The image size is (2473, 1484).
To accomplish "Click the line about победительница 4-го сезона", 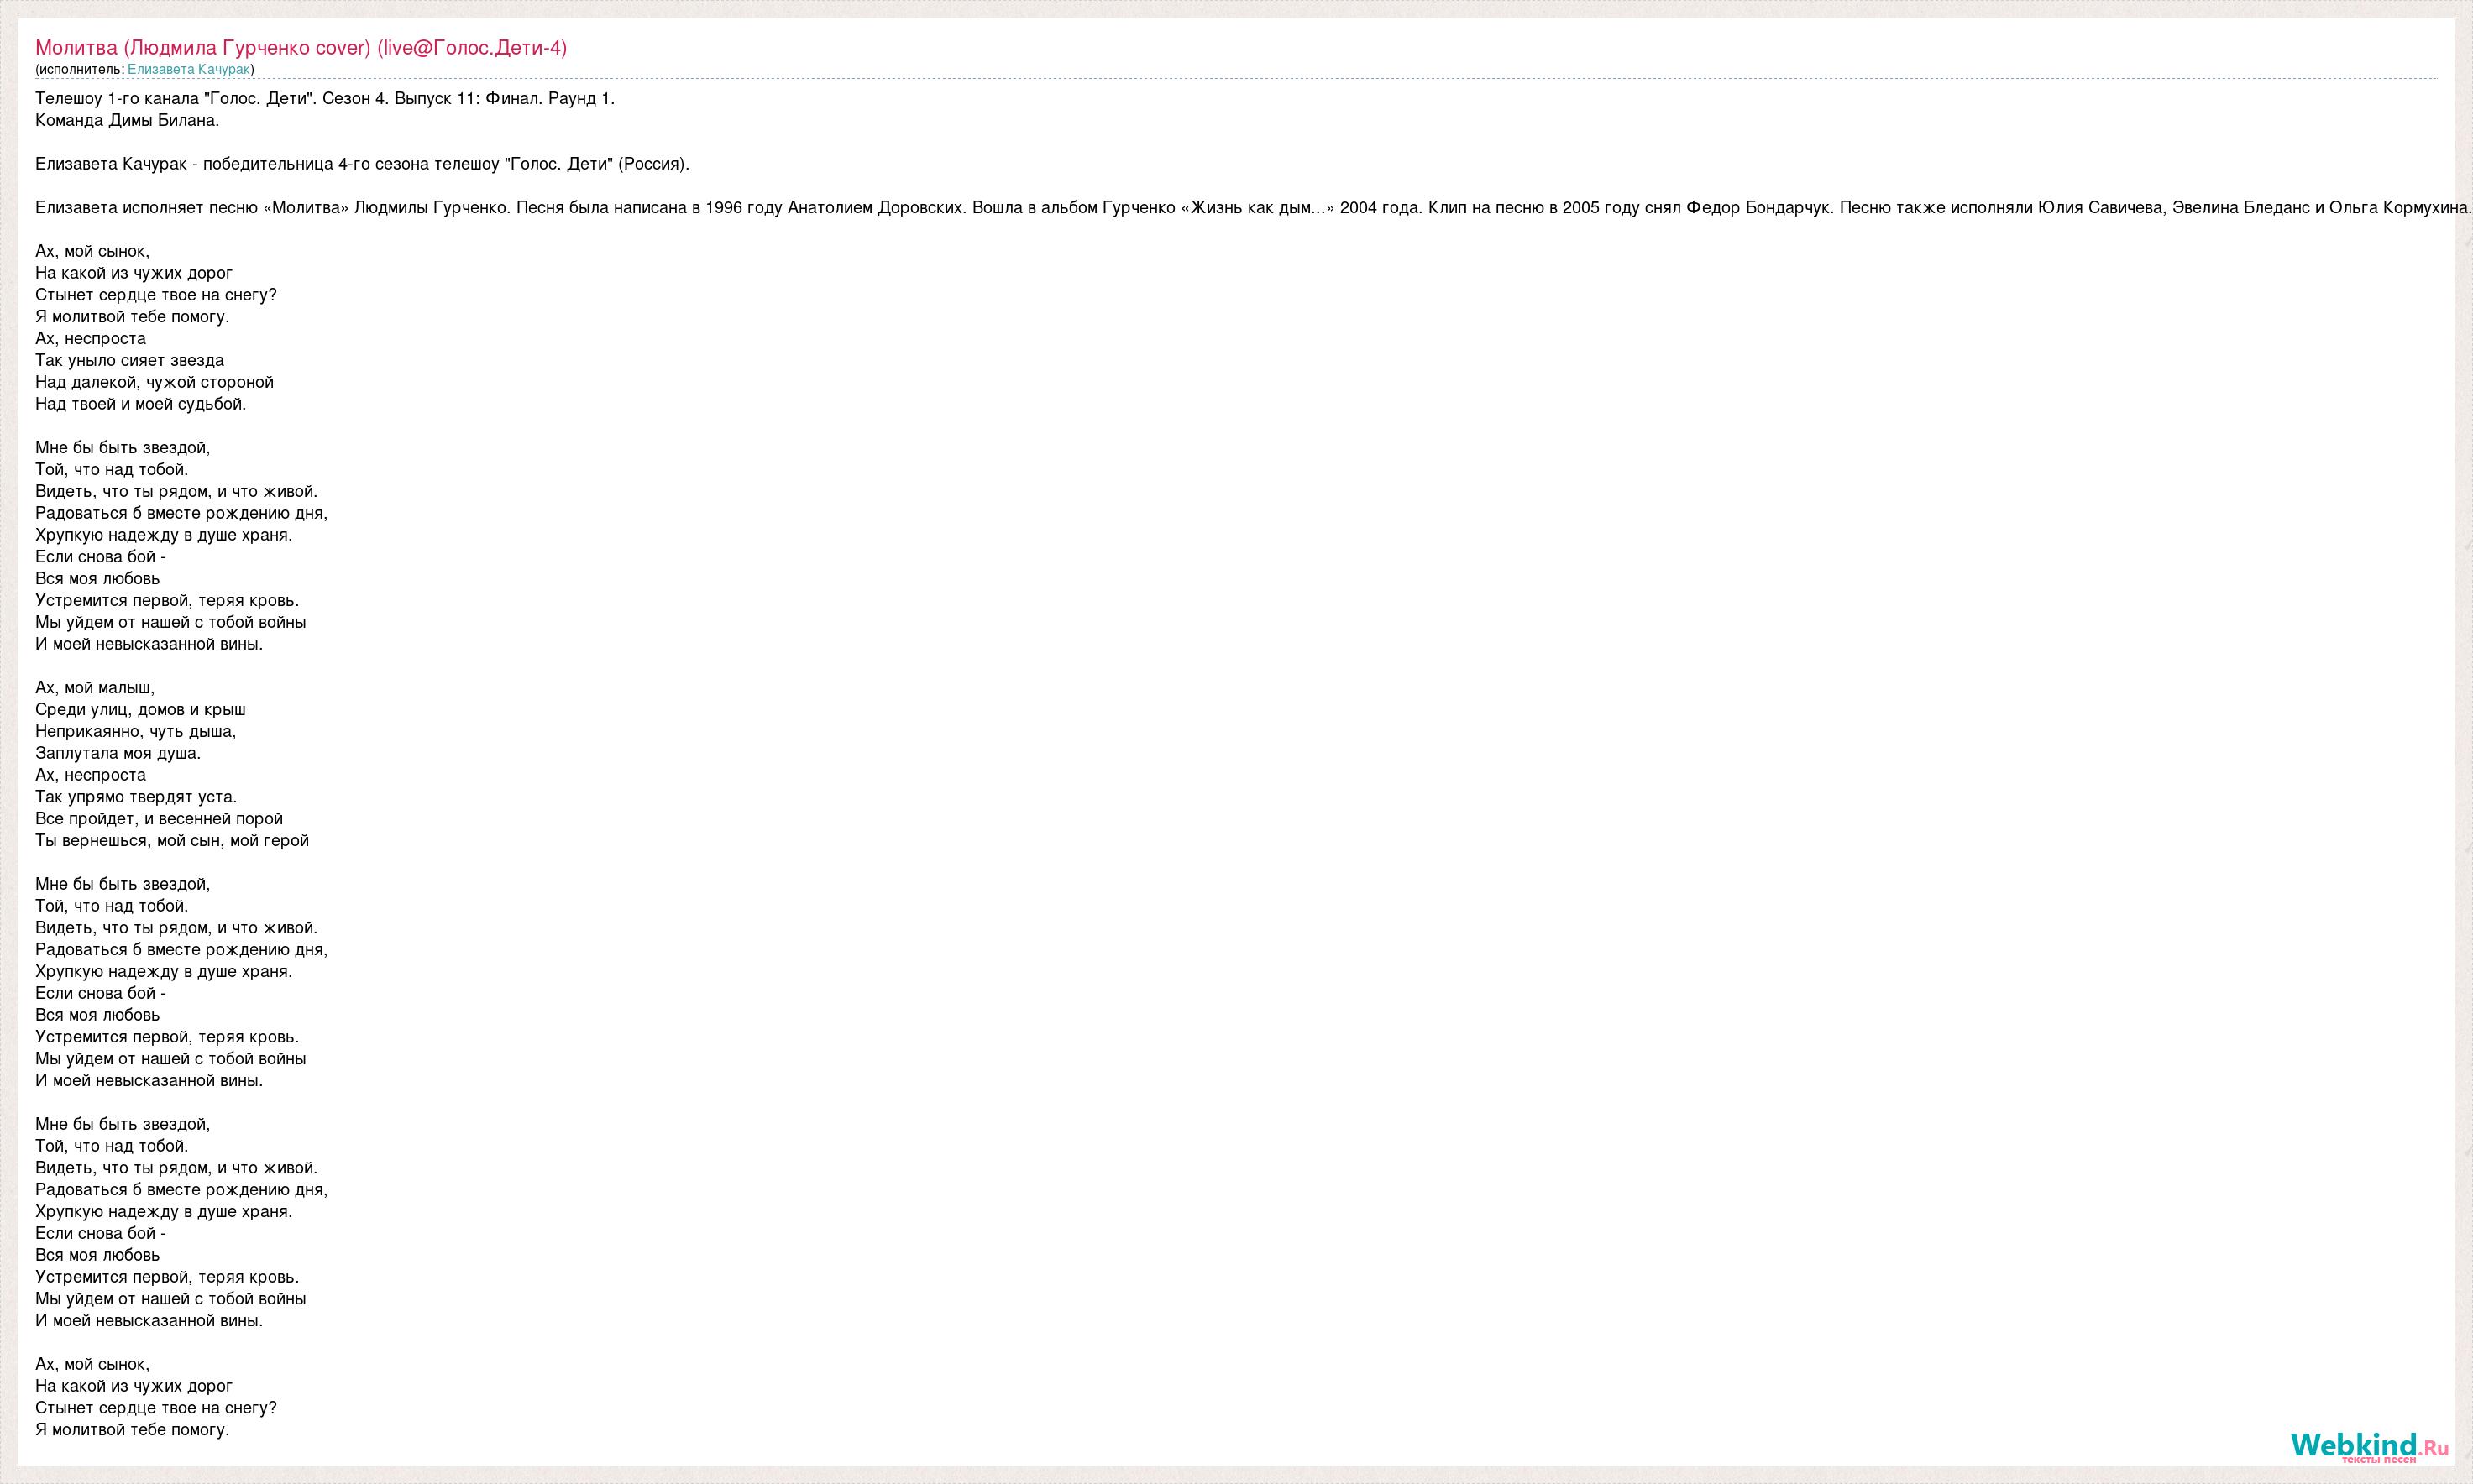I will click(x=361, y=164).
